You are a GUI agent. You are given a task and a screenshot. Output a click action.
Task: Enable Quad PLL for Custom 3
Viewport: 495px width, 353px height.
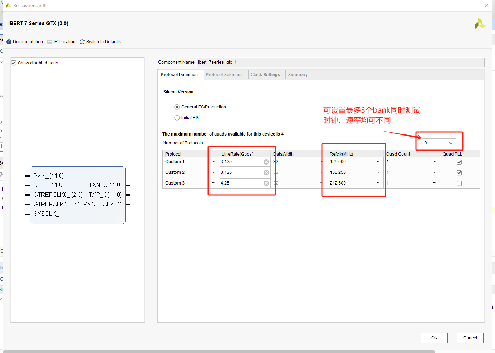(x=459, y=183)
